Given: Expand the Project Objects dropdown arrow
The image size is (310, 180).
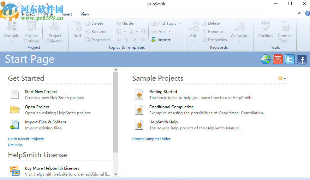Looking at the screenshot, I should click(x=63, y=41).
